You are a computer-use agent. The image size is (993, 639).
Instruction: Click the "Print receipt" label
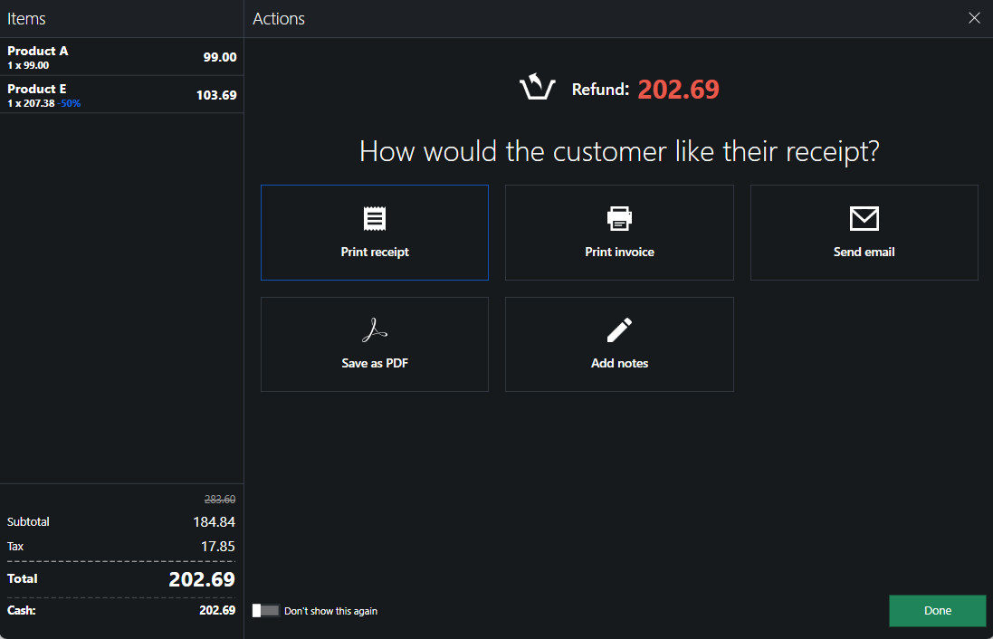375,252
